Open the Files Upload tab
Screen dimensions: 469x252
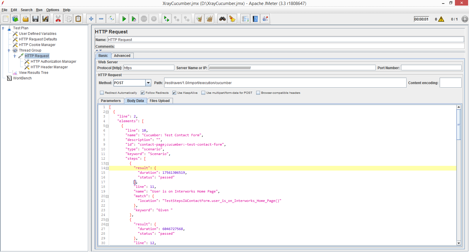click(160, 101)
